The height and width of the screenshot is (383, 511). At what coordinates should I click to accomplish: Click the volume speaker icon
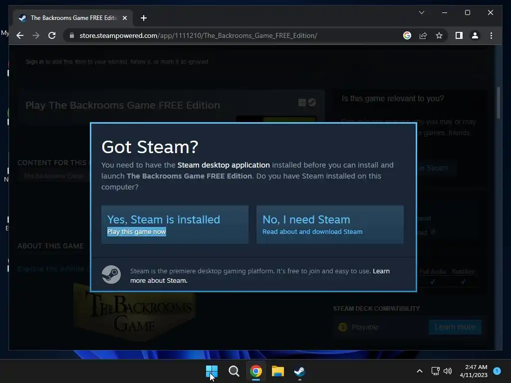448,371
